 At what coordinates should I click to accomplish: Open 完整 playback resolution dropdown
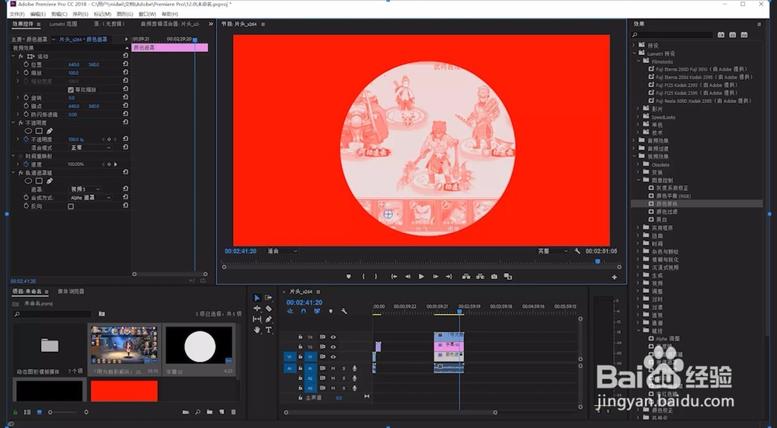[x=552, y=251]
